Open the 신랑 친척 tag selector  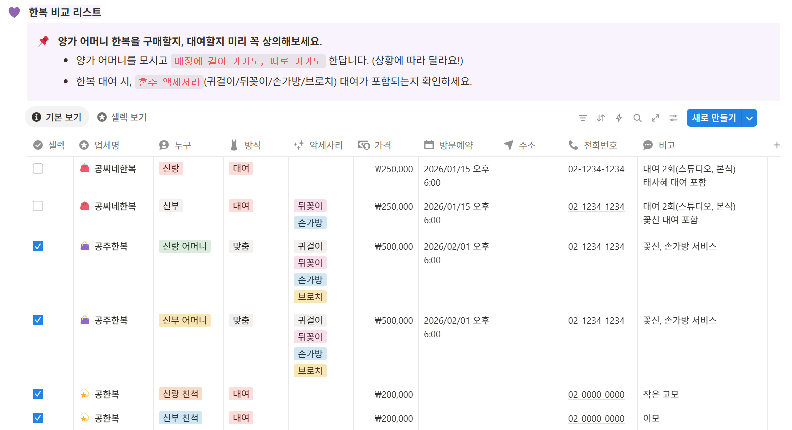tap(180, 394)
